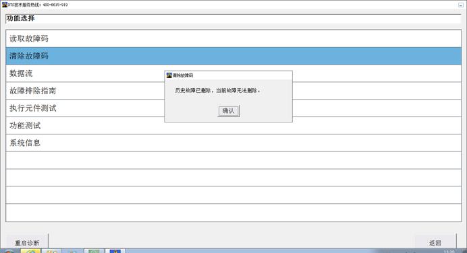
Task: Click the app icon in main title bar
Action: tap(5, 5)
